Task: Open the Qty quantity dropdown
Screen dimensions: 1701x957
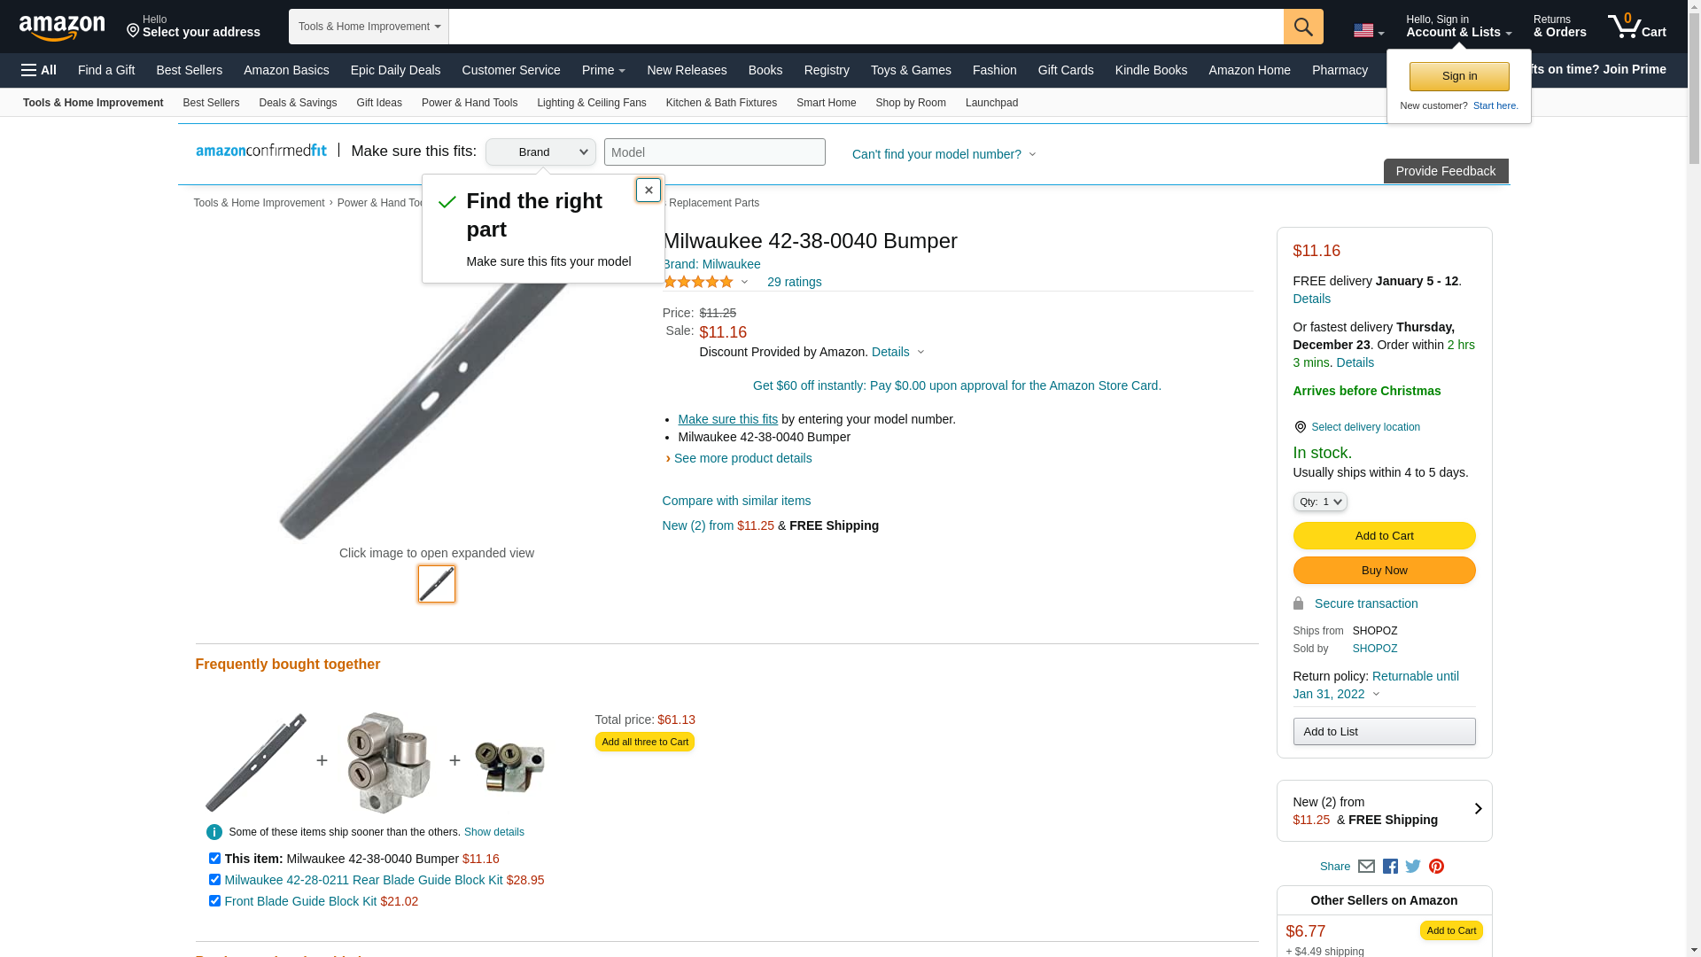Action: coord(1320,502)
